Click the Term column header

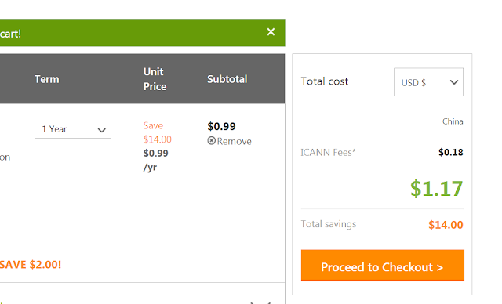pos(47,79)
